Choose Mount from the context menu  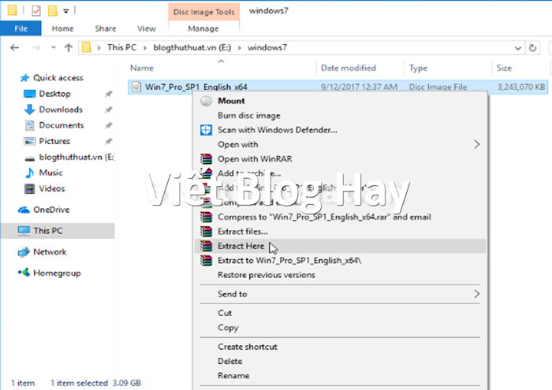pyautogui.click(x=340, y=101)
